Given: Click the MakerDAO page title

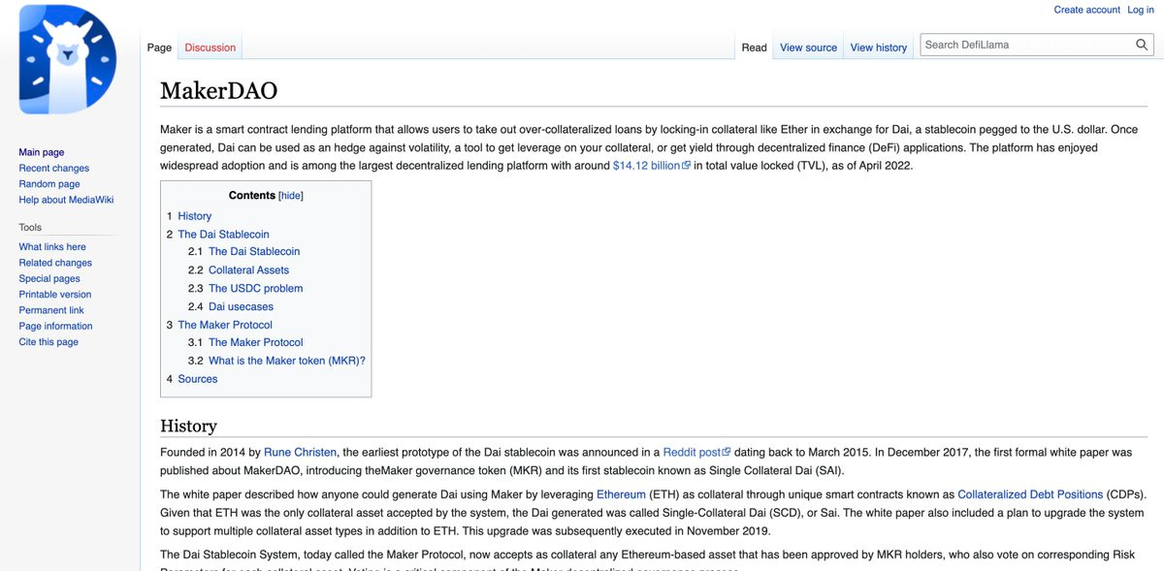Looking at the screenshot, I should (218, 91).
